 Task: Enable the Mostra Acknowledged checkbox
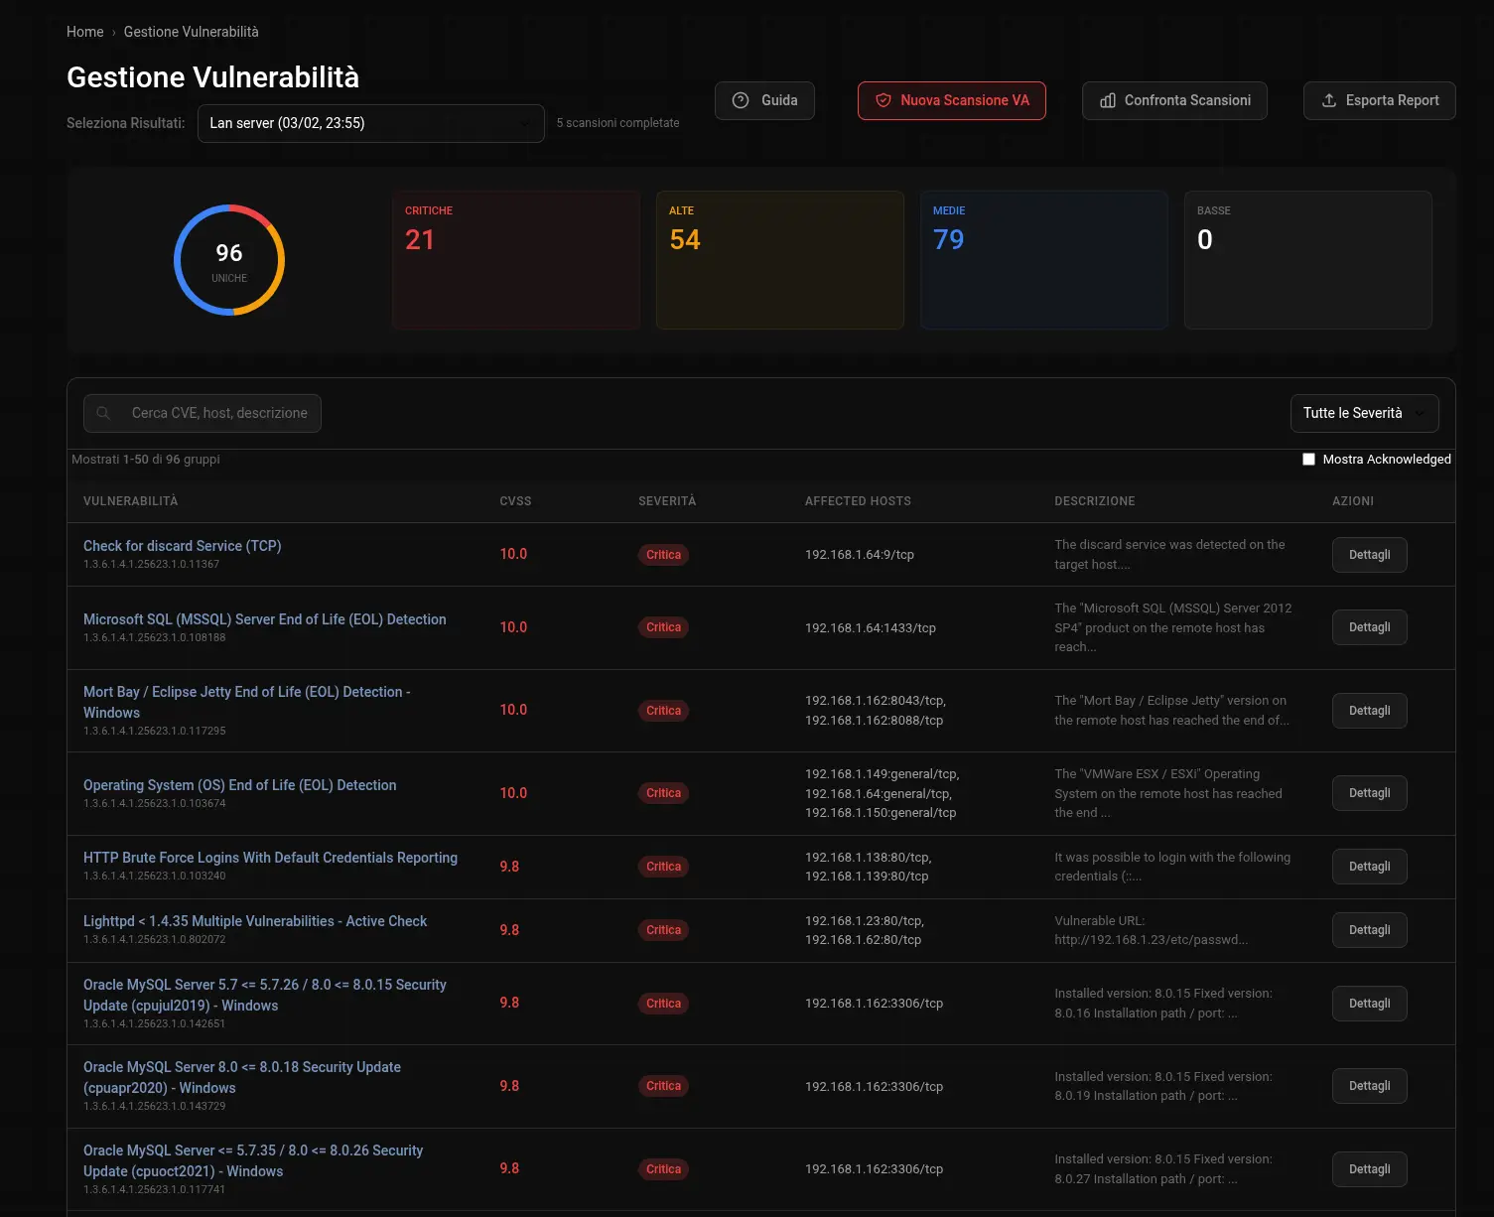pos(1308,459)
